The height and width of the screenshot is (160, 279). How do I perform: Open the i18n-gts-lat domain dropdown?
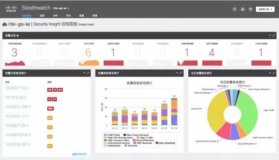pyautogui.click(x=61, y=8)
